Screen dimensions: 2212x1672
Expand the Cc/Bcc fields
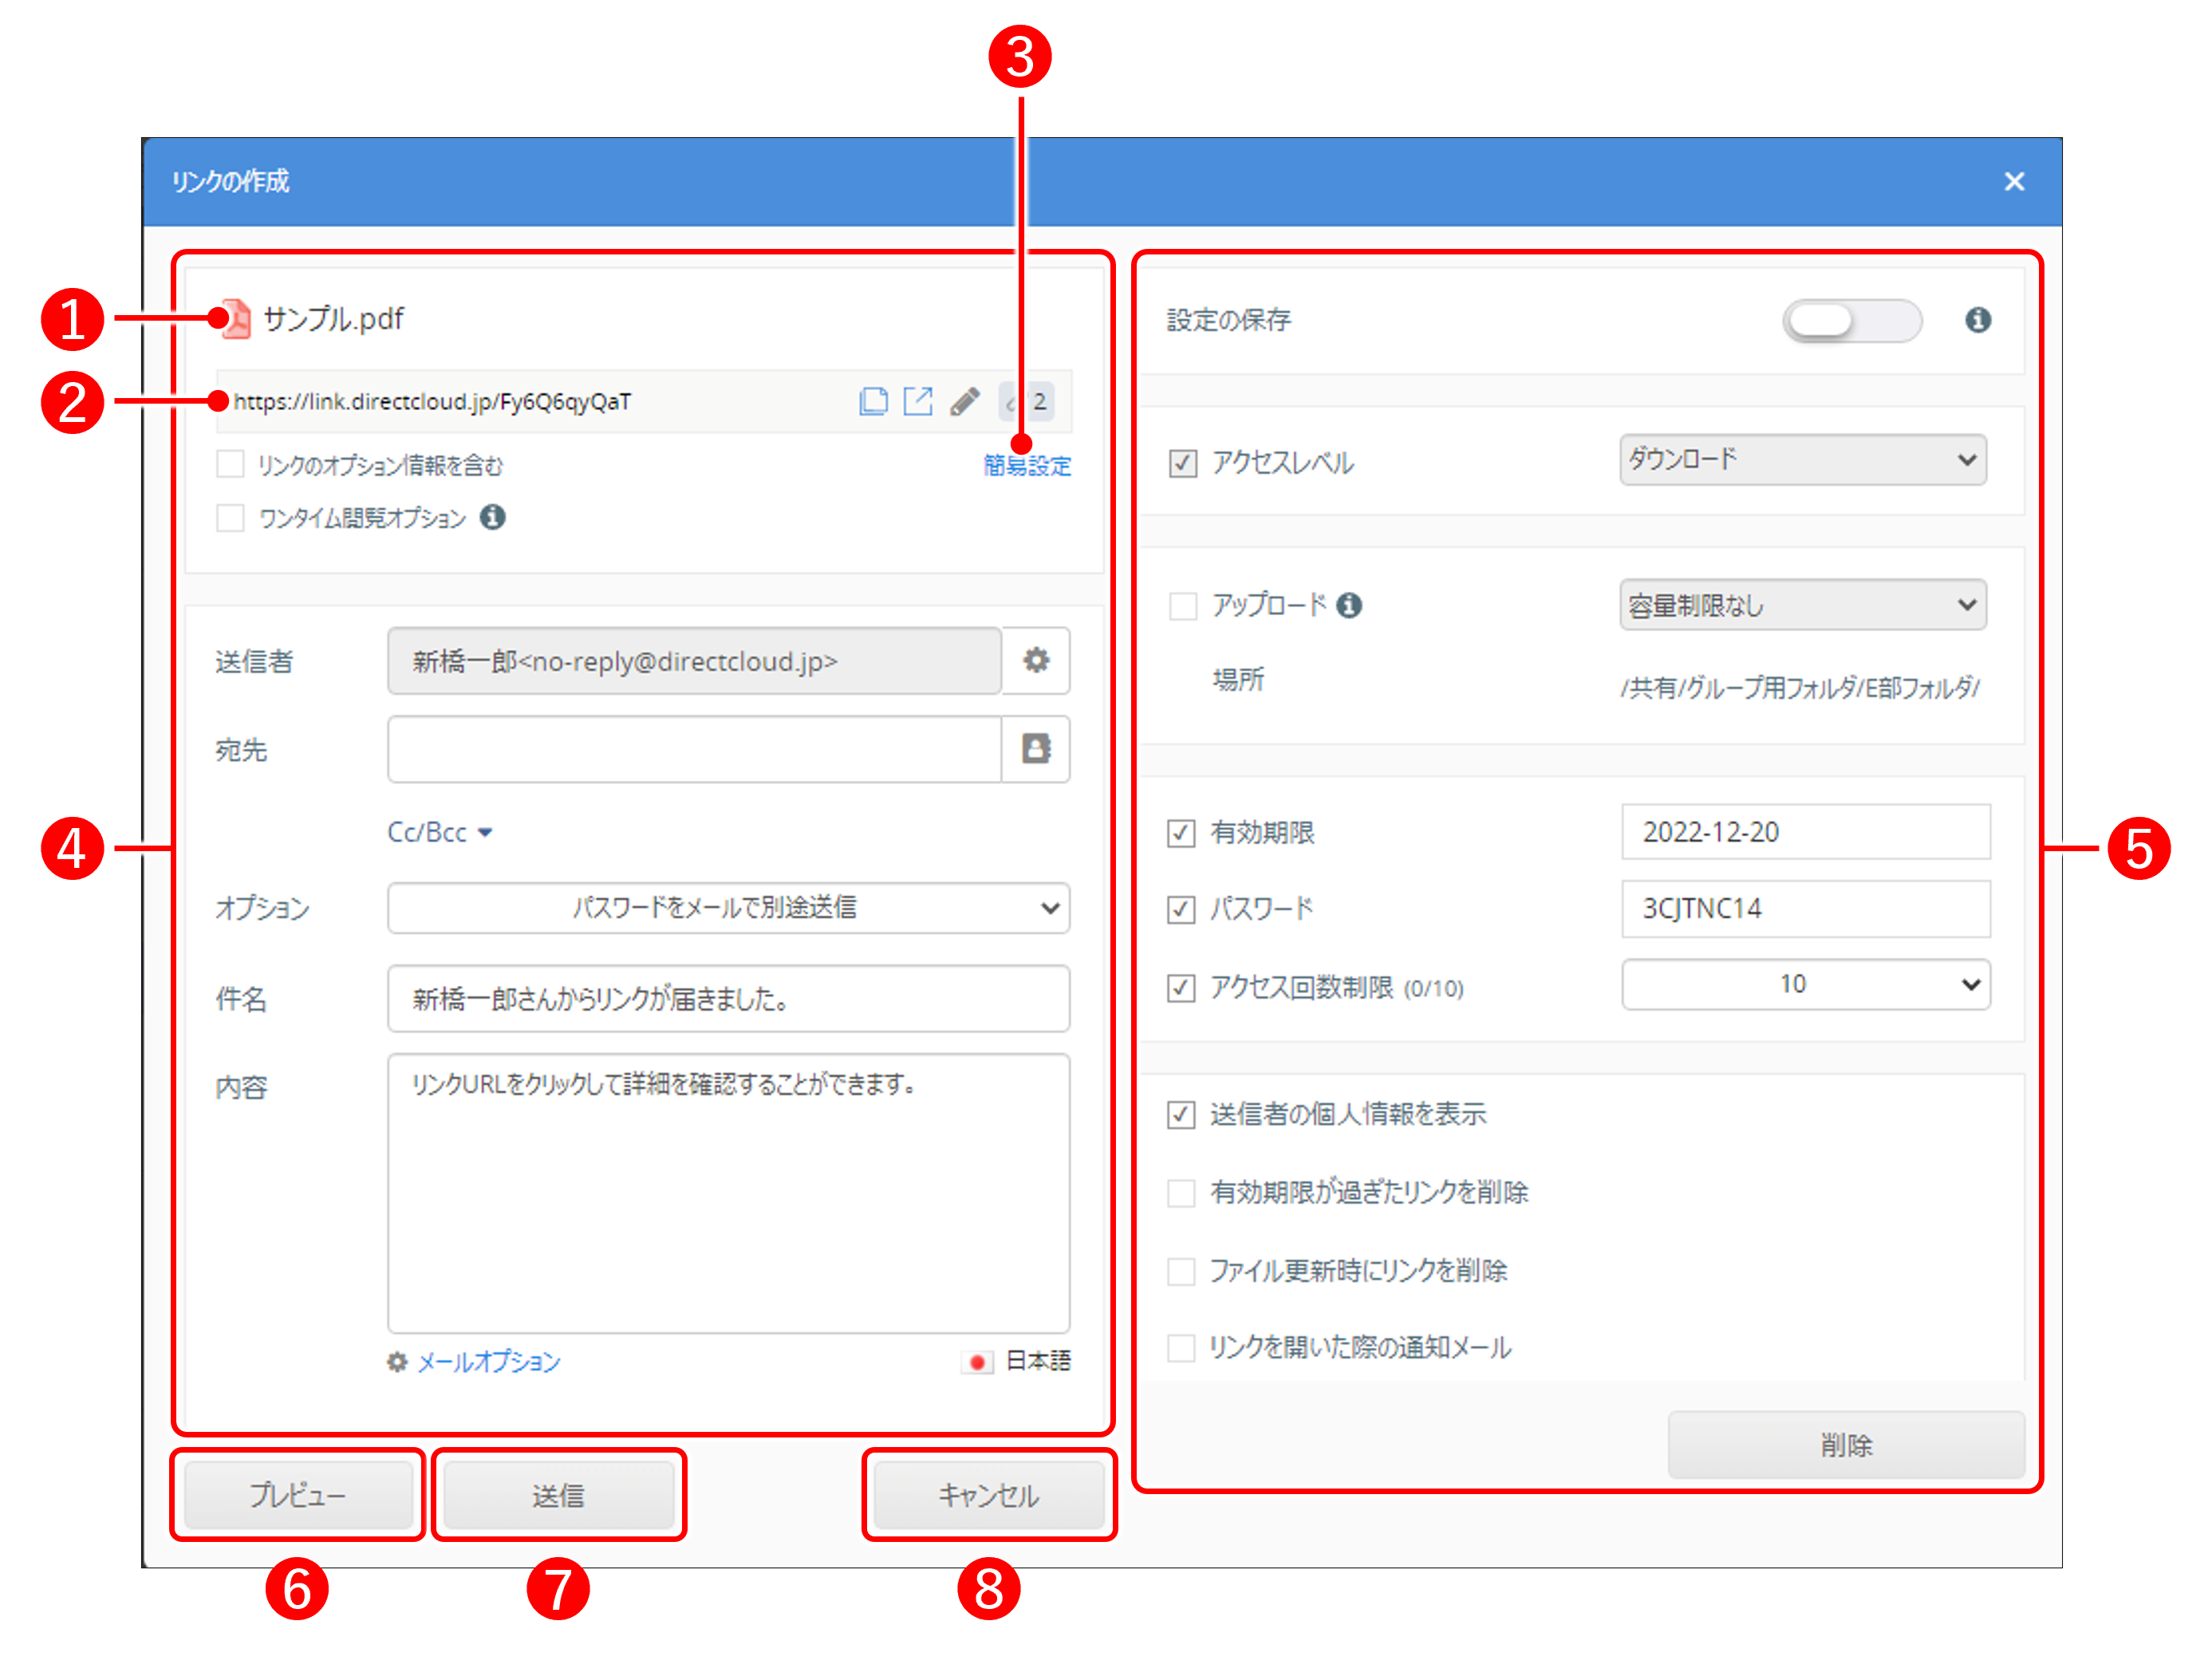click(x=440, y=832)
